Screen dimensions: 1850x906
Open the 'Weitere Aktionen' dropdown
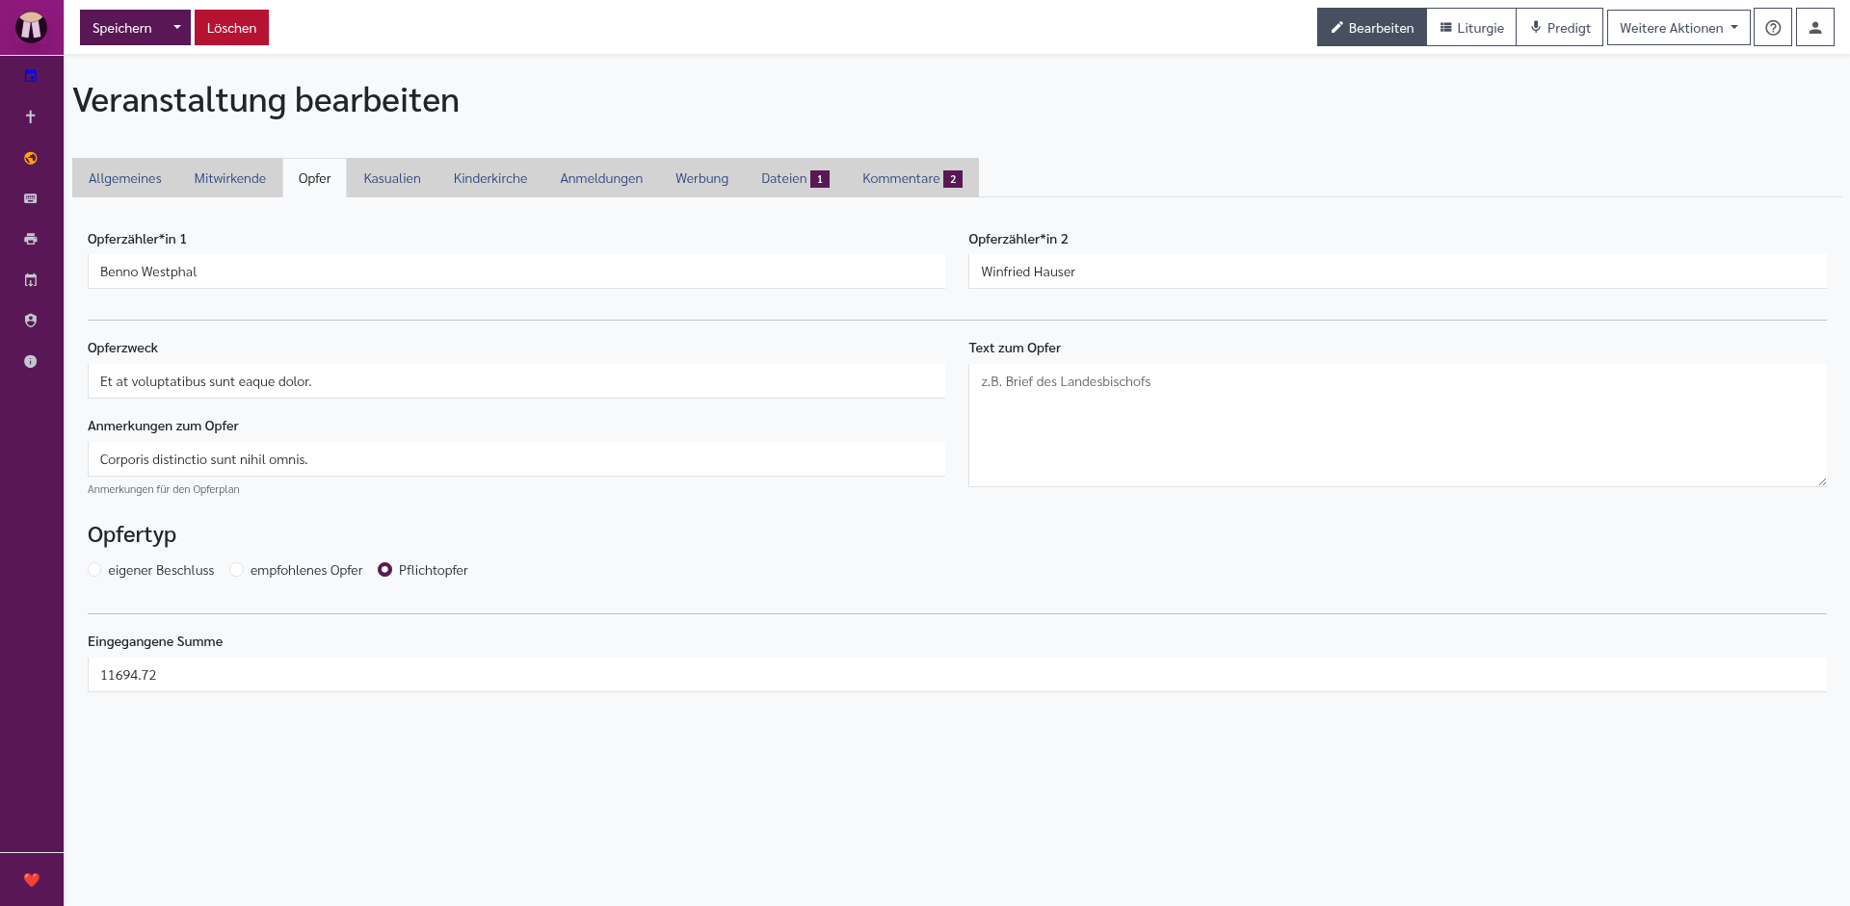click(x=1678, y=28)
